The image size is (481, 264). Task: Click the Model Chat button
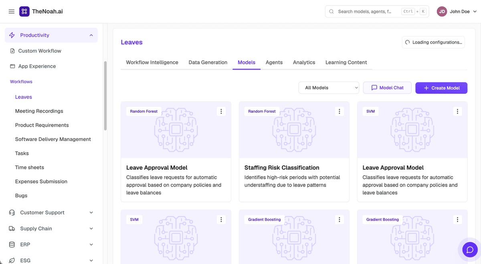point(387,88)
